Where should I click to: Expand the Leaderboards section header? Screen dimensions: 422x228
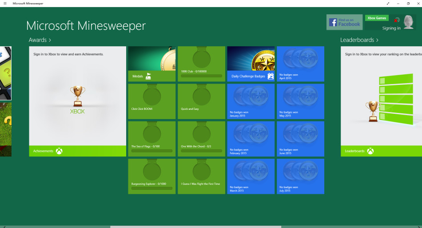[359, 40]
